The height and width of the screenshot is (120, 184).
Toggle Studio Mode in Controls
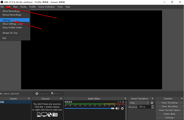tap(170, 114)
